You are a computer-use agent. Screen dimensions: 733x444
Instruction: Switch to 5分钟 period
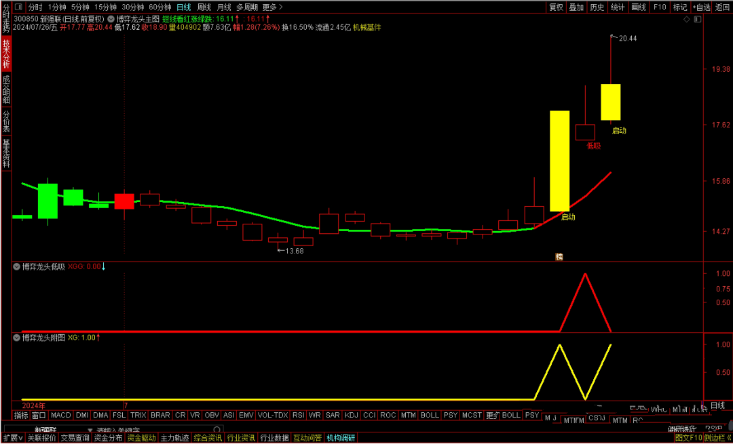tap(79, 7)
